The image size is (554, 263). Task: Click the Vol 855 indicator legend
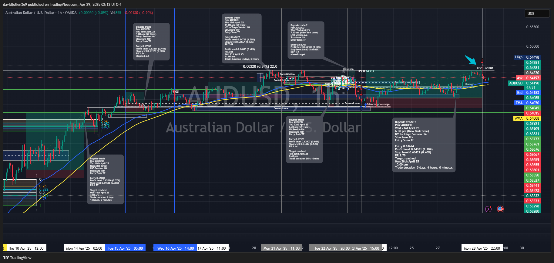pos(116,13)
